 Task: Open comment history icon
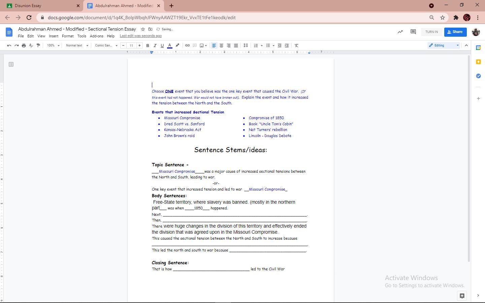tap(413, 32)
